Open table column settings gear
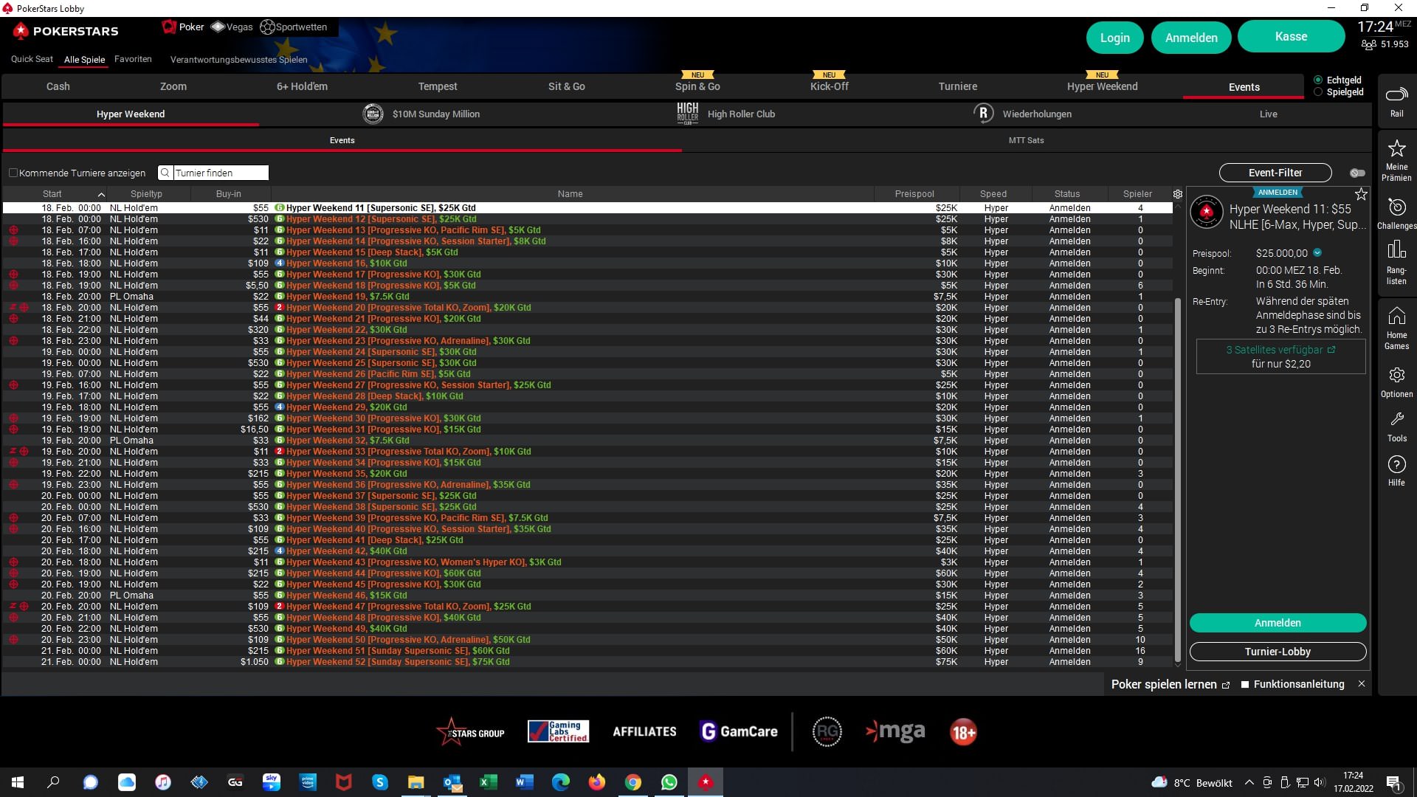The width and height of the screenshot is (1417, 797). point(1178,194)
